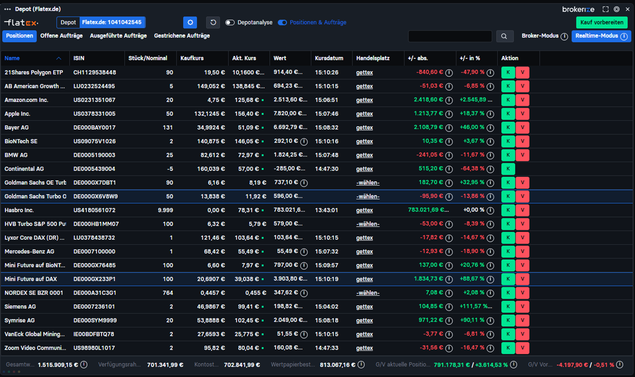Choose Handelsplatz for Goldman Sachs OE Turbo row
The height and width of the screenshot is (377, 635).
[x=368, y=183]
